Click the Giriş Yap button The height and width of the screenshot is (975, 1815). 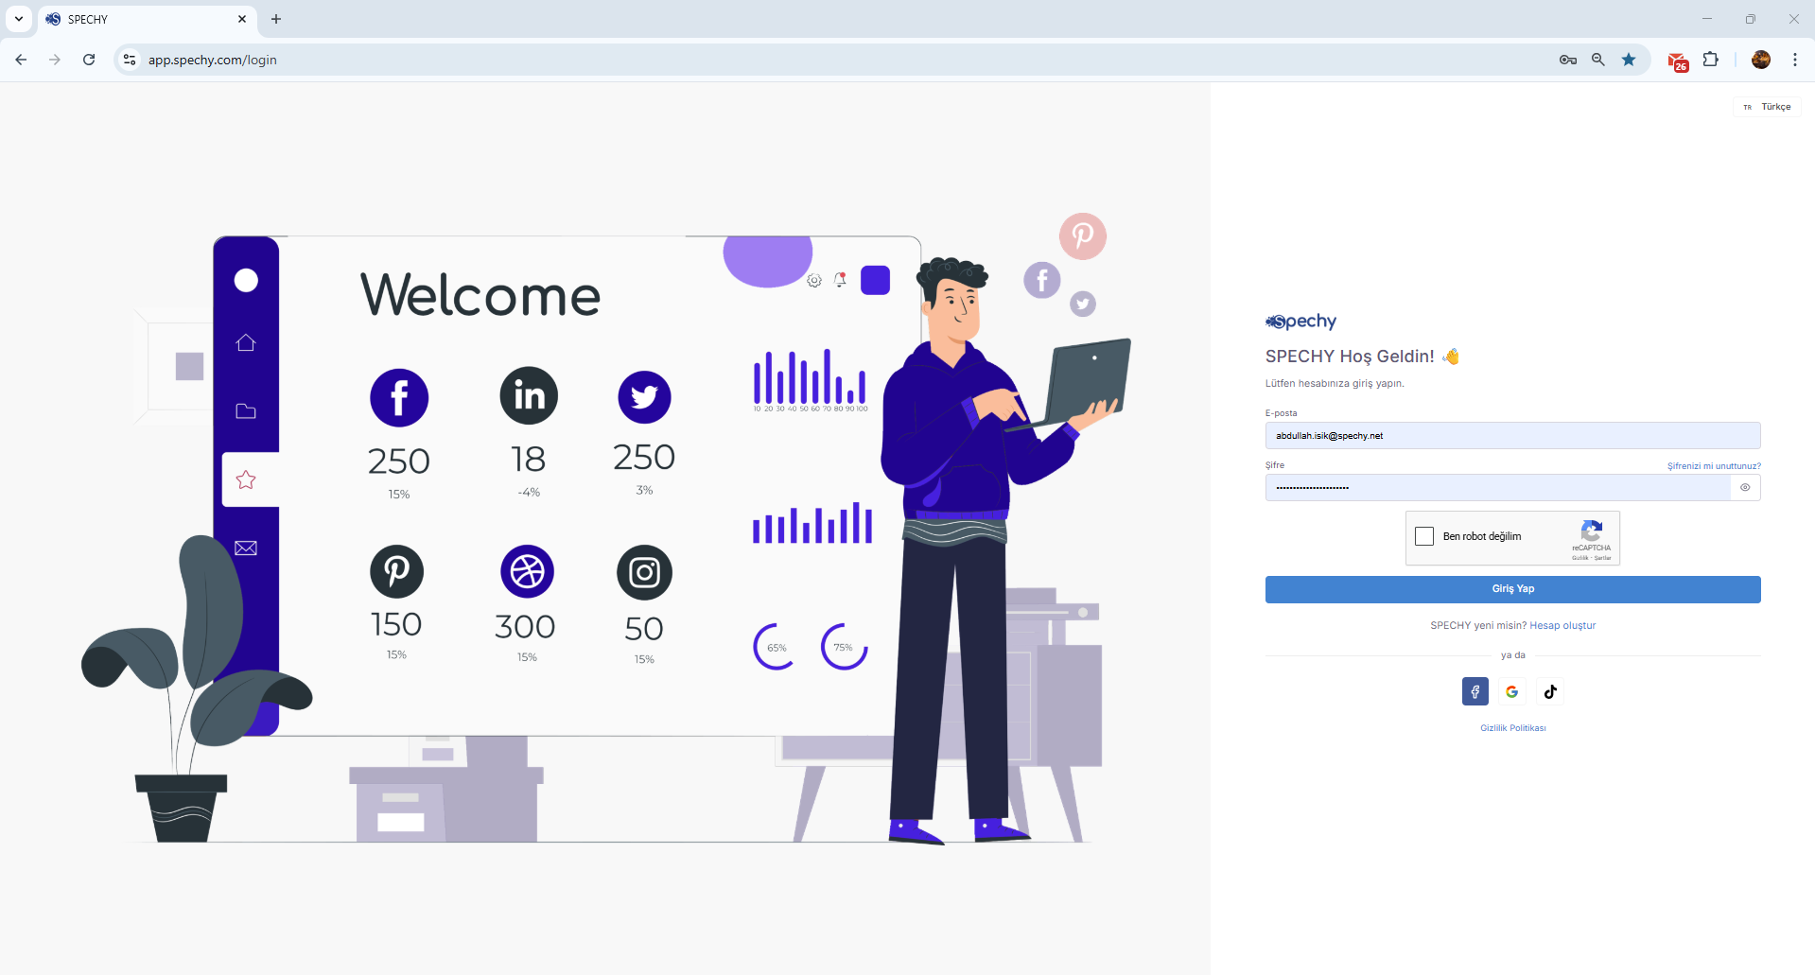point(1513,589)
